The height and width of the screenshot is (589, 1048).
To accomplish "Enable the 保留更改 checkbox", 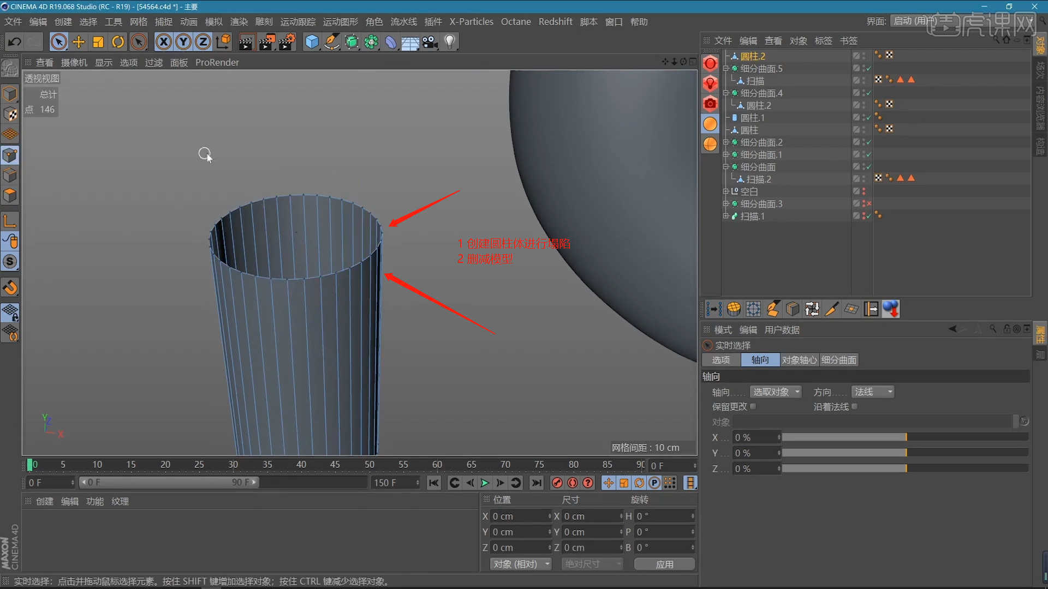I will [753, 406].
